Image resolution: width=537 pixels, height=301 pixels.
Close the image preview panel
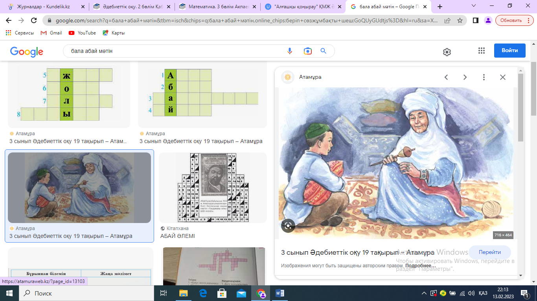pyautogui.click(x=503, y=77)
